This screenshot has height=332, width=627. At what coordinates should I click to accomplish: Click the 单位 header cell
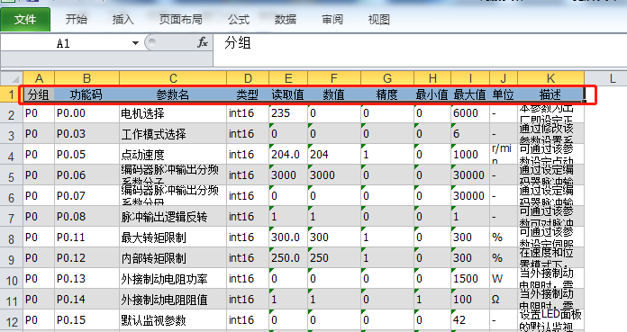click(504, 94)
